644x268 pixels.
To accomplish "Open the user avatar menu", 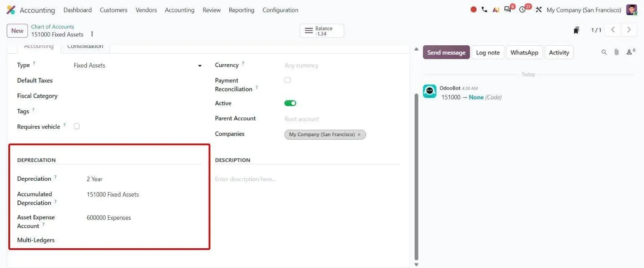I will pyautogui.click(x=631, y=10).
